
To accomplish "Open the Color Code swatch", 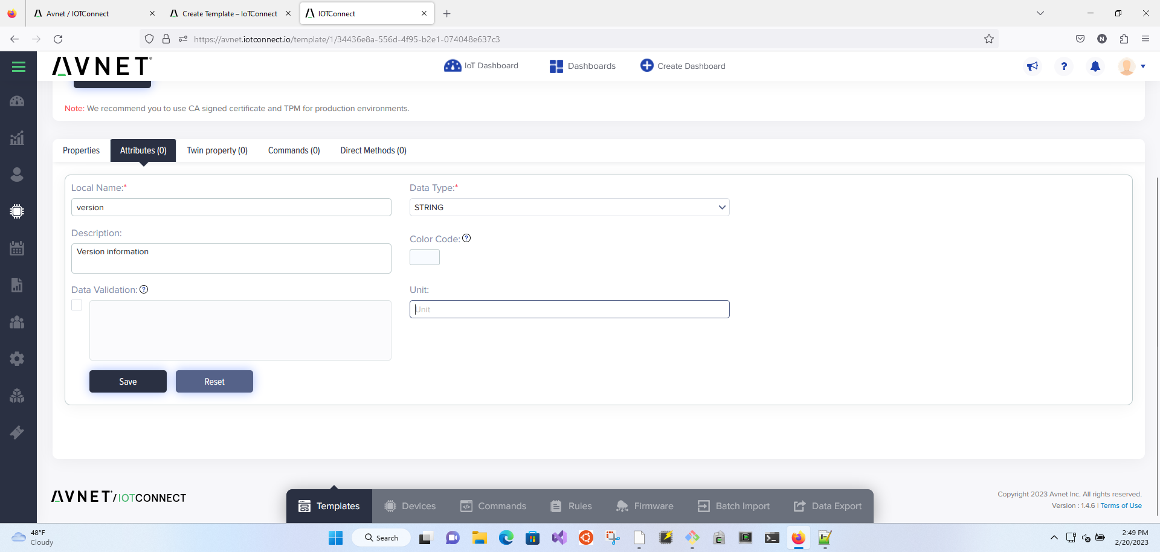I will (x=425, y=257).
